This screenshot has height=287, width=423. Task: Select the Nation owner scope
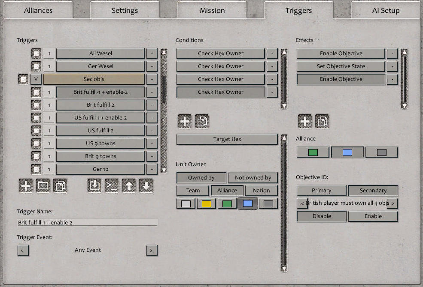point(262,191)
